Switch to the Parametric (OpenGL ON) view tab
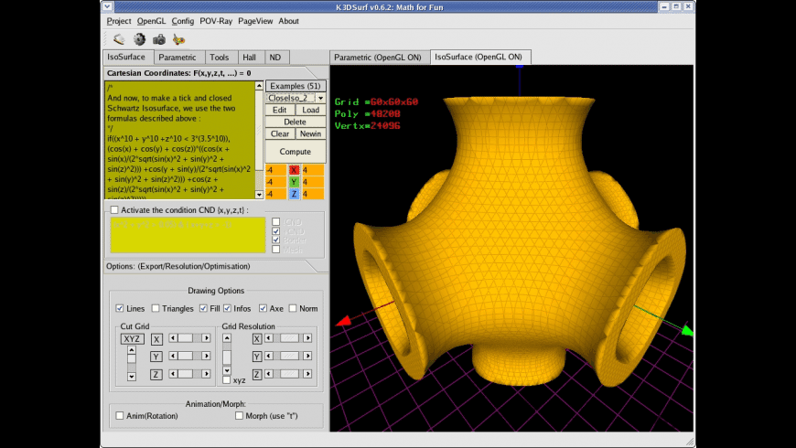Screen dimensions: 796x448 [x=378, y=57]
